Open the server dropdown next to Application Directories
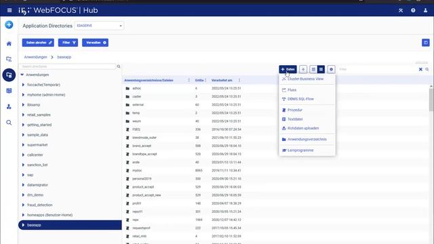The width and height of the screenshot is (434, 244). tap(99, 26)
